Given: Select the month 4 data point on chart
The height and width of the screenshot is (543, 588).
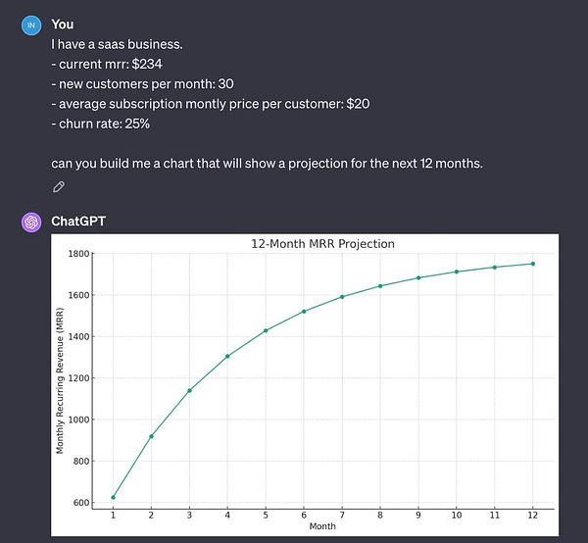Looking at the screenshot, I should pos(227,356).
